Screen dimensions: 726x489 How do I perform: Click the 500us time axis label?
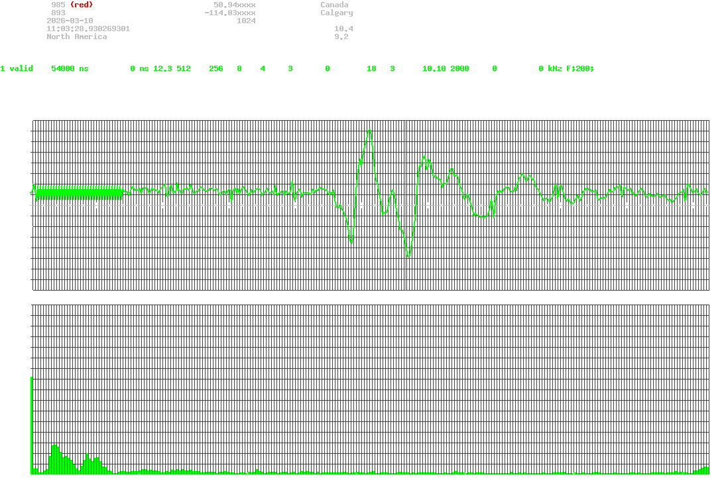(x=371, y=299)
